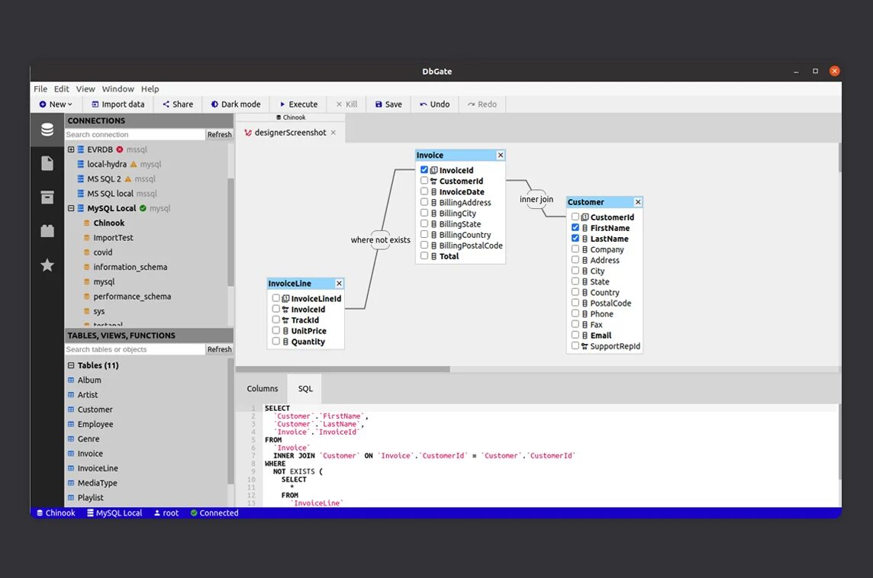Refresh the connections list

pyautogui.click(x=219, y=135)
